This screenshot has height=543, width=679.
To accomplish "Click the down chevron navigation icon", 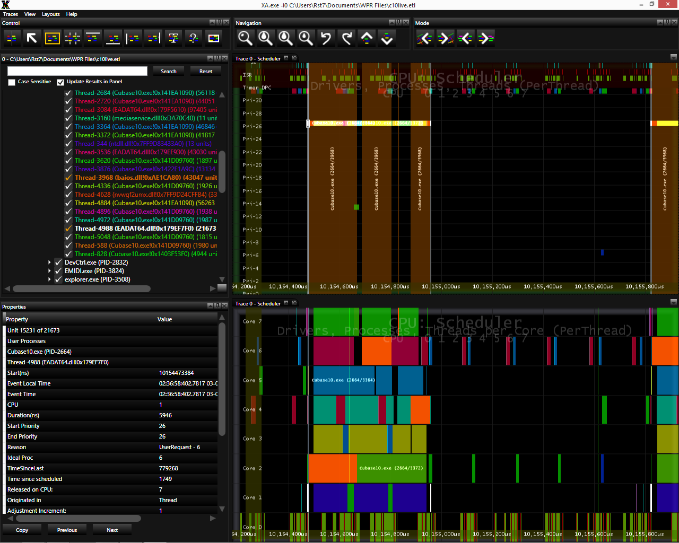I will (x=386, y=38).
